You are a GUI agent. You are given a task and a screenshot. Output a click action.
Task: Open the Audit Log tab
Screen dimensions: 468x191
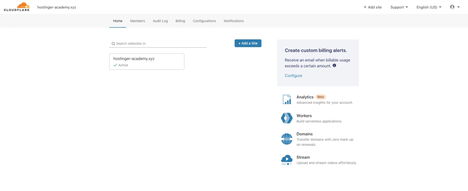160,21
